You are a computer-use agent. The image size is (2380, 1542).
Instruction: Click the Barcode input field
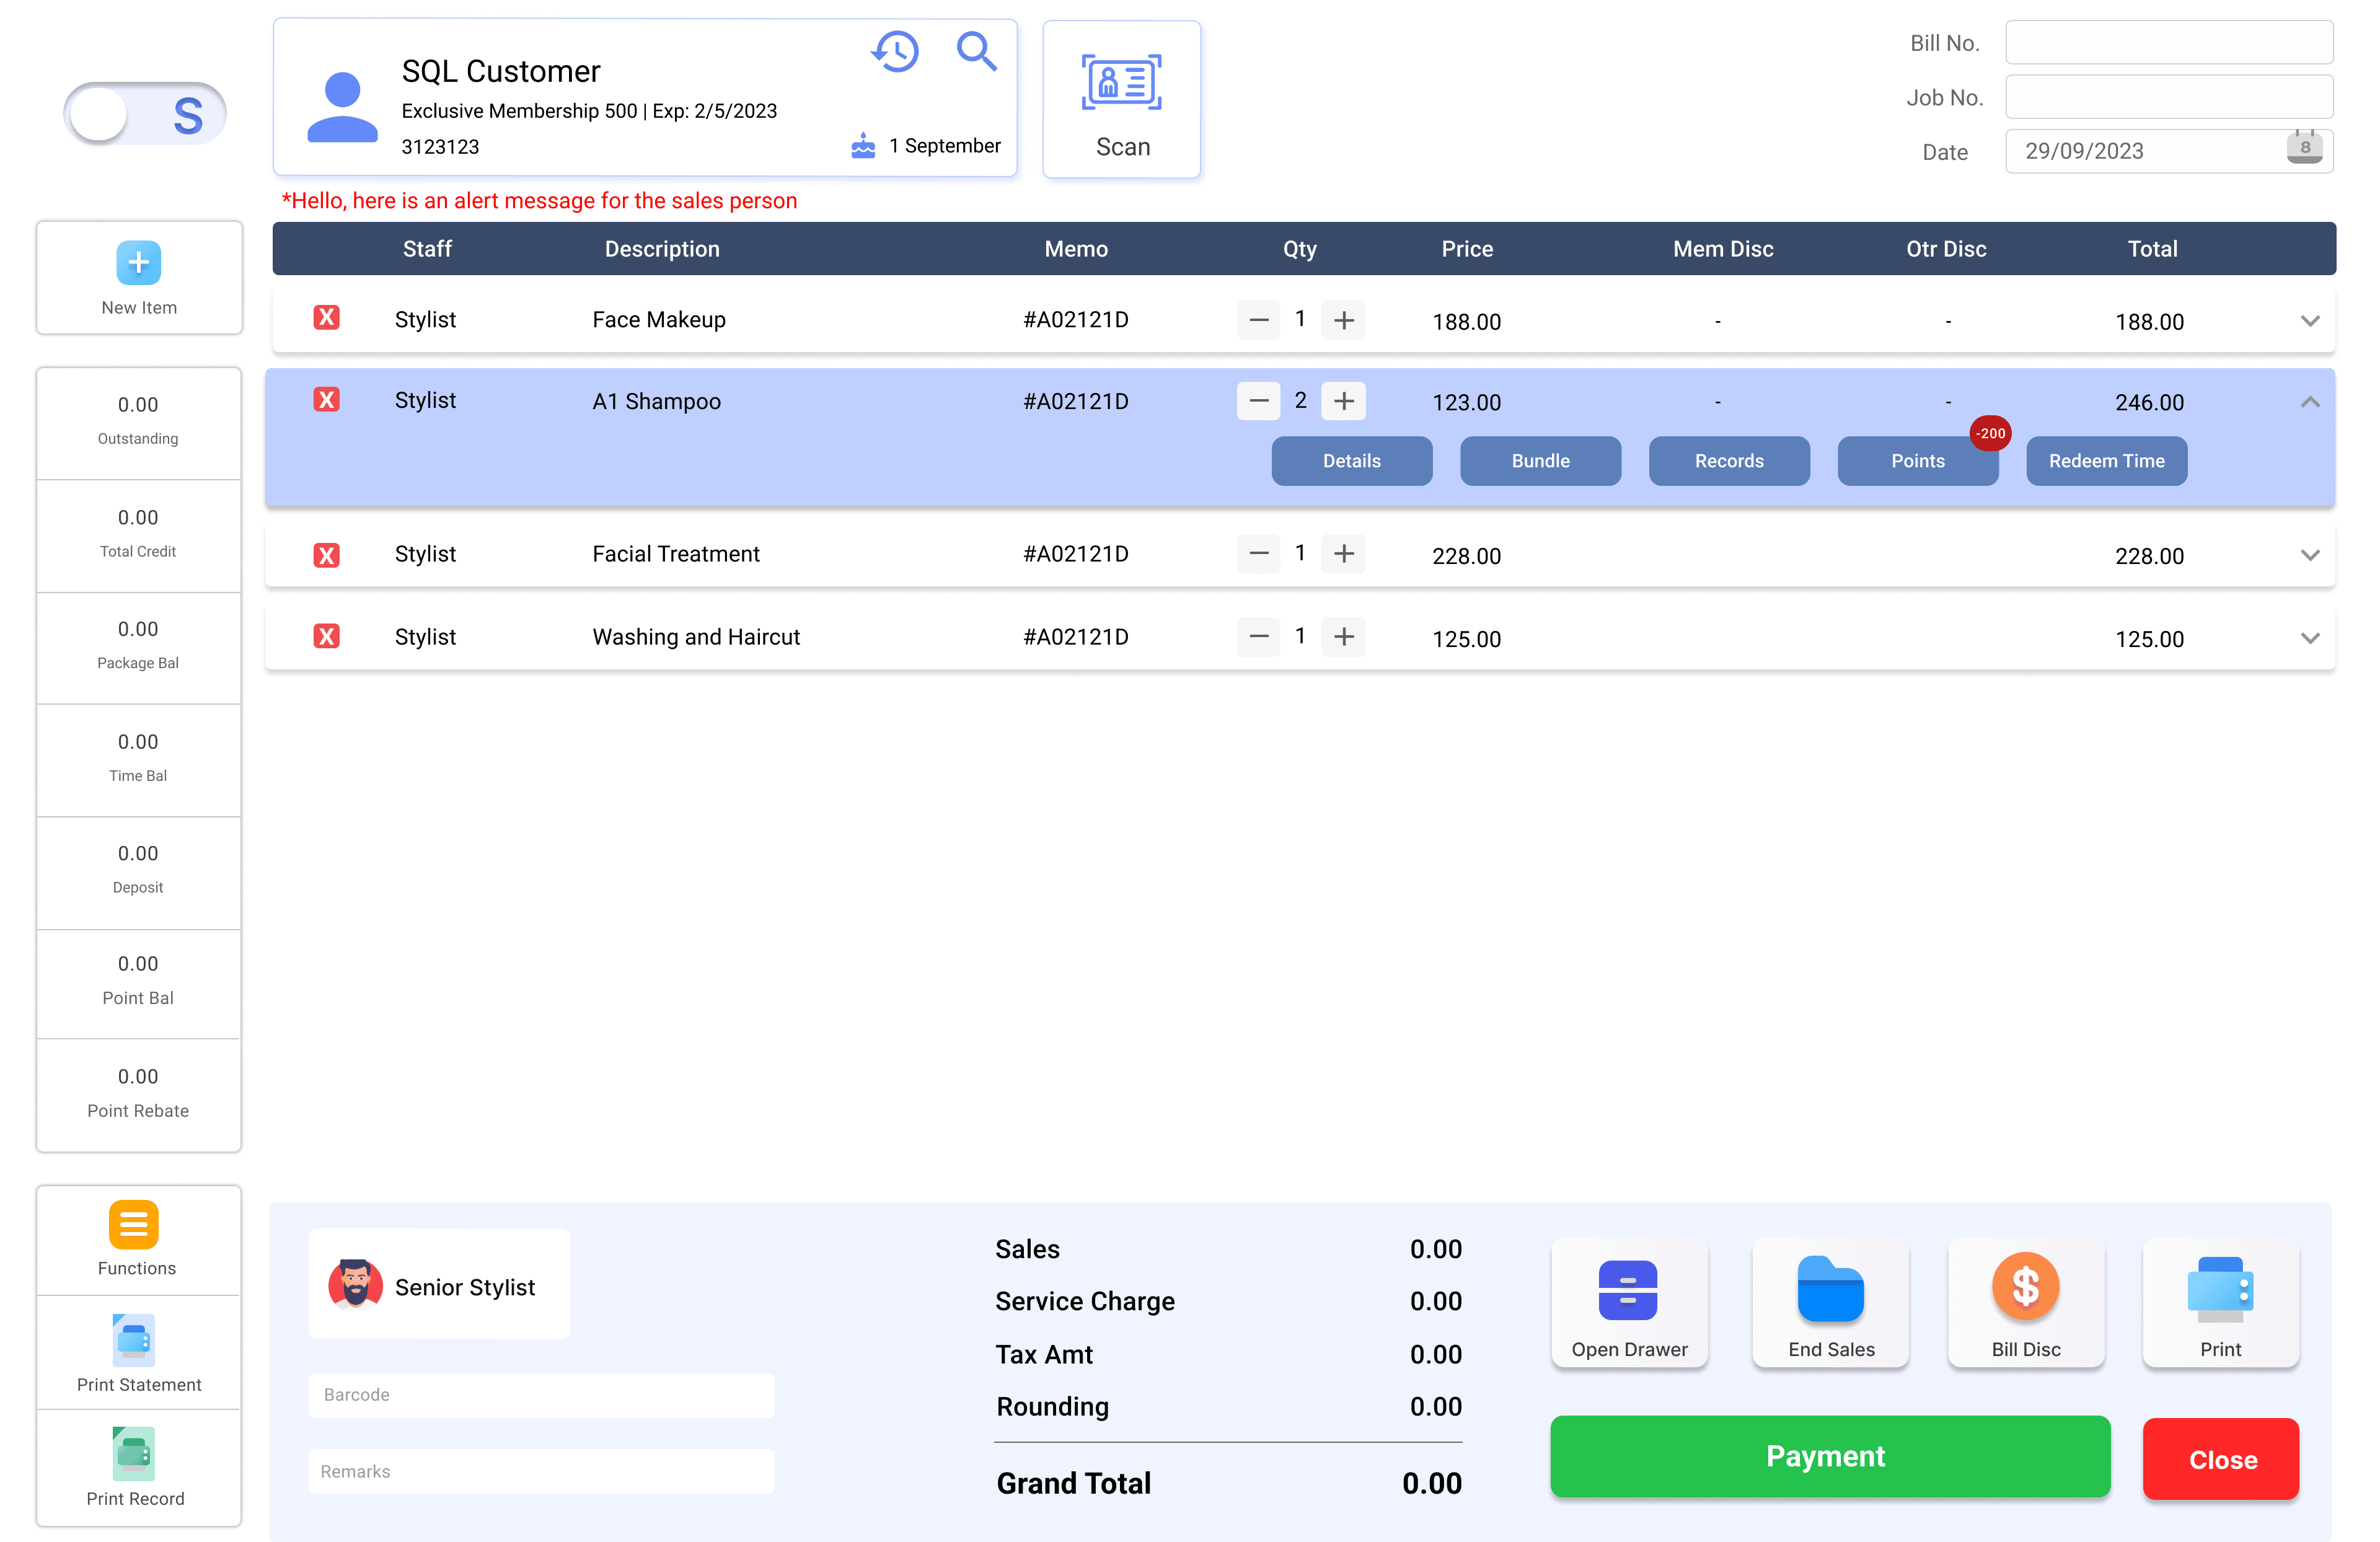coord(541,1395)
